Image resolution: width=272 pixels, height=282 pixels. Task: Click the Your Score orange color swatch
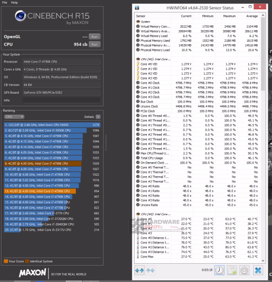pyautogui.click(x=6, y=261)
